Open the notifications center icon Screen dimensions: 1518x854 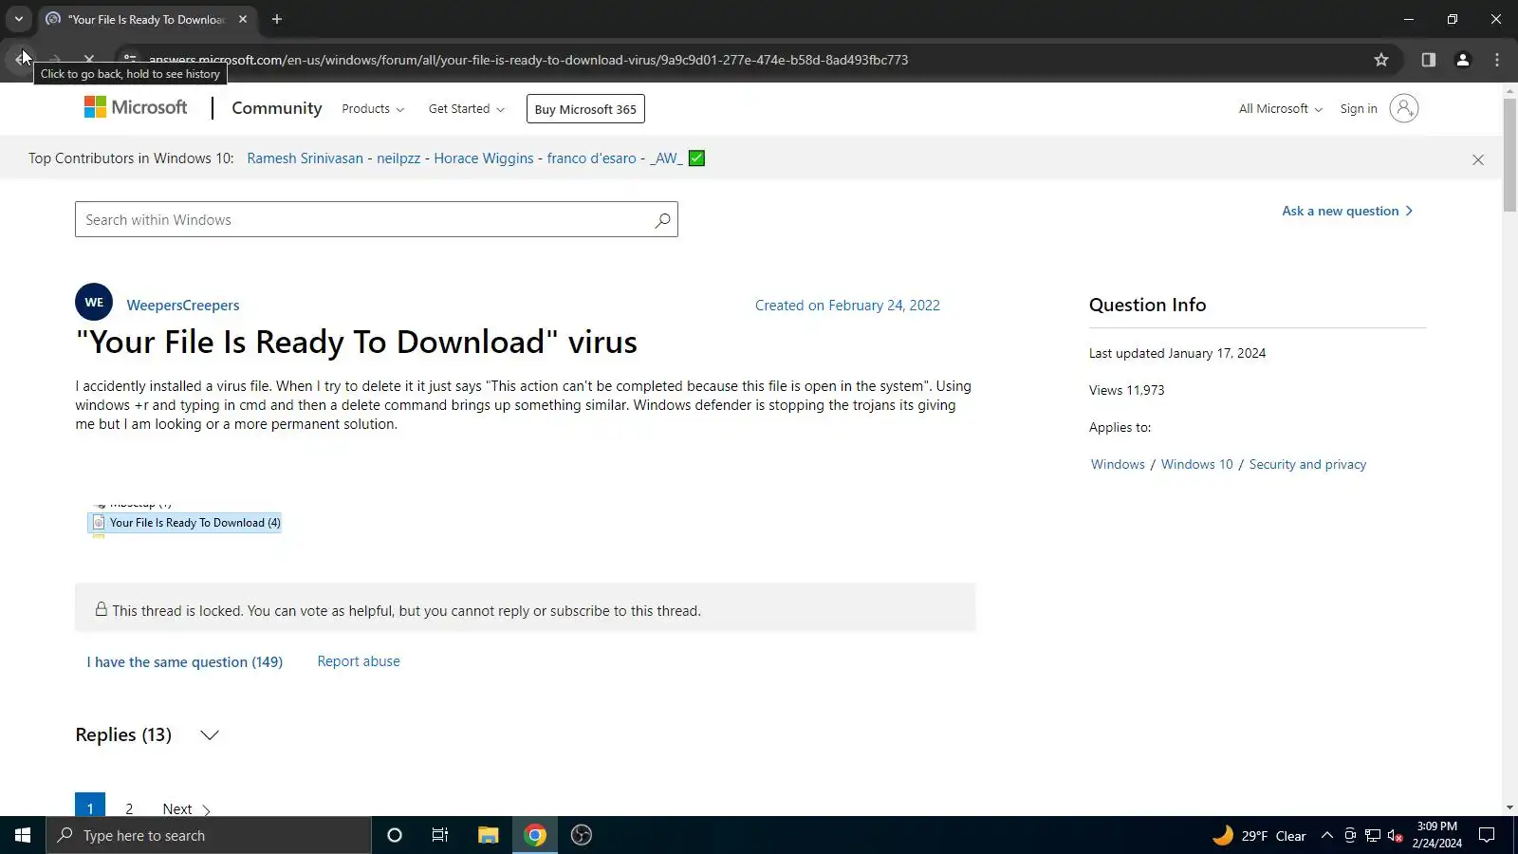[1487, 835]
